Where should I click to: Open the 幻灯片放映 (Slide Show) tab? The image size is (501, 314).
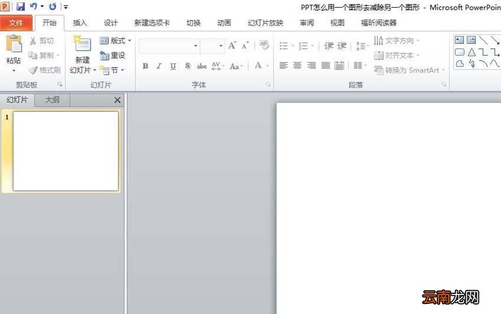[x=265, y=23]
